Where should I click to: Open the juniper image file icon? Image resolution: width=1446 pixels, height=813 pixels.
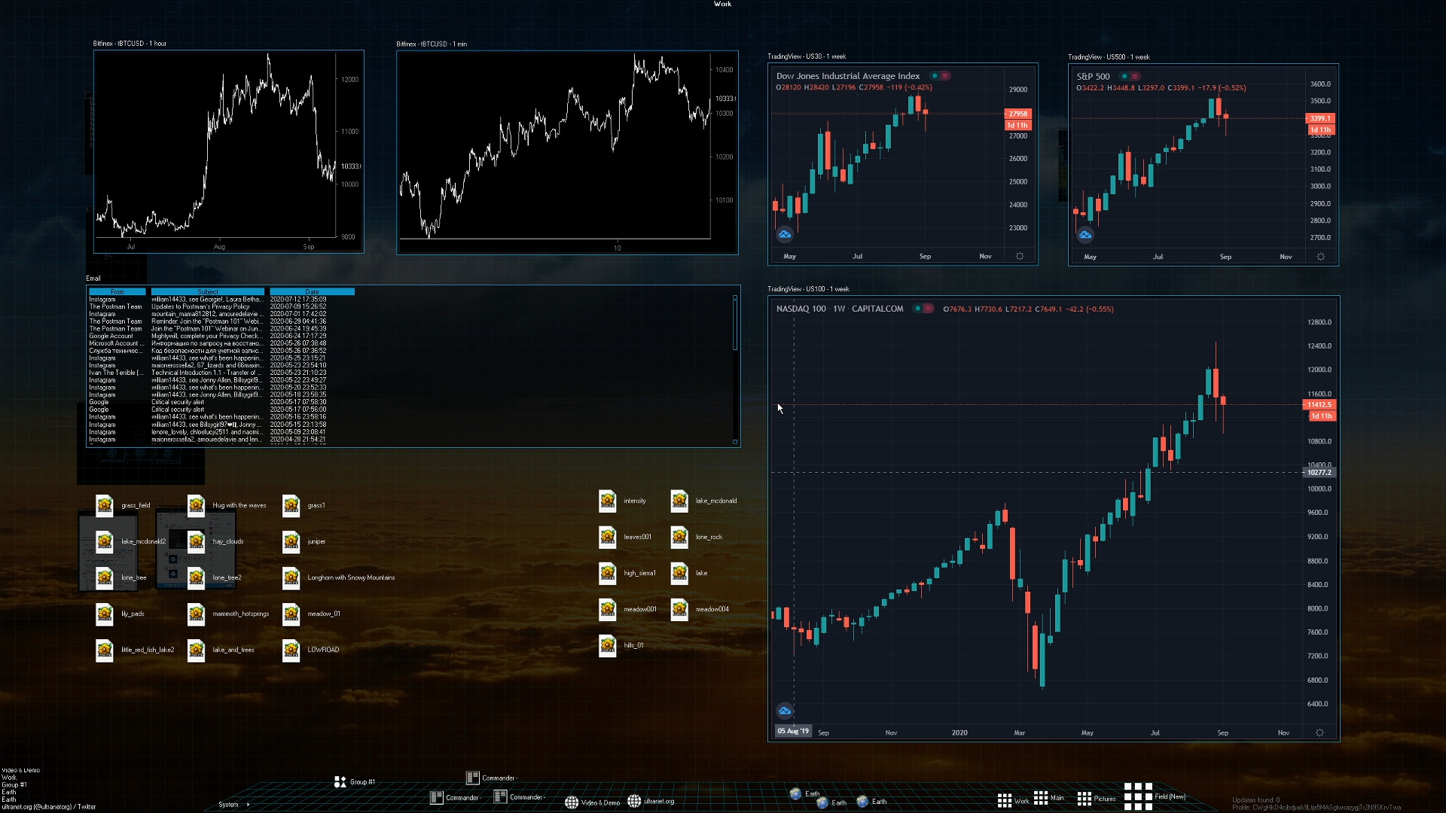(x=291, y=541)
